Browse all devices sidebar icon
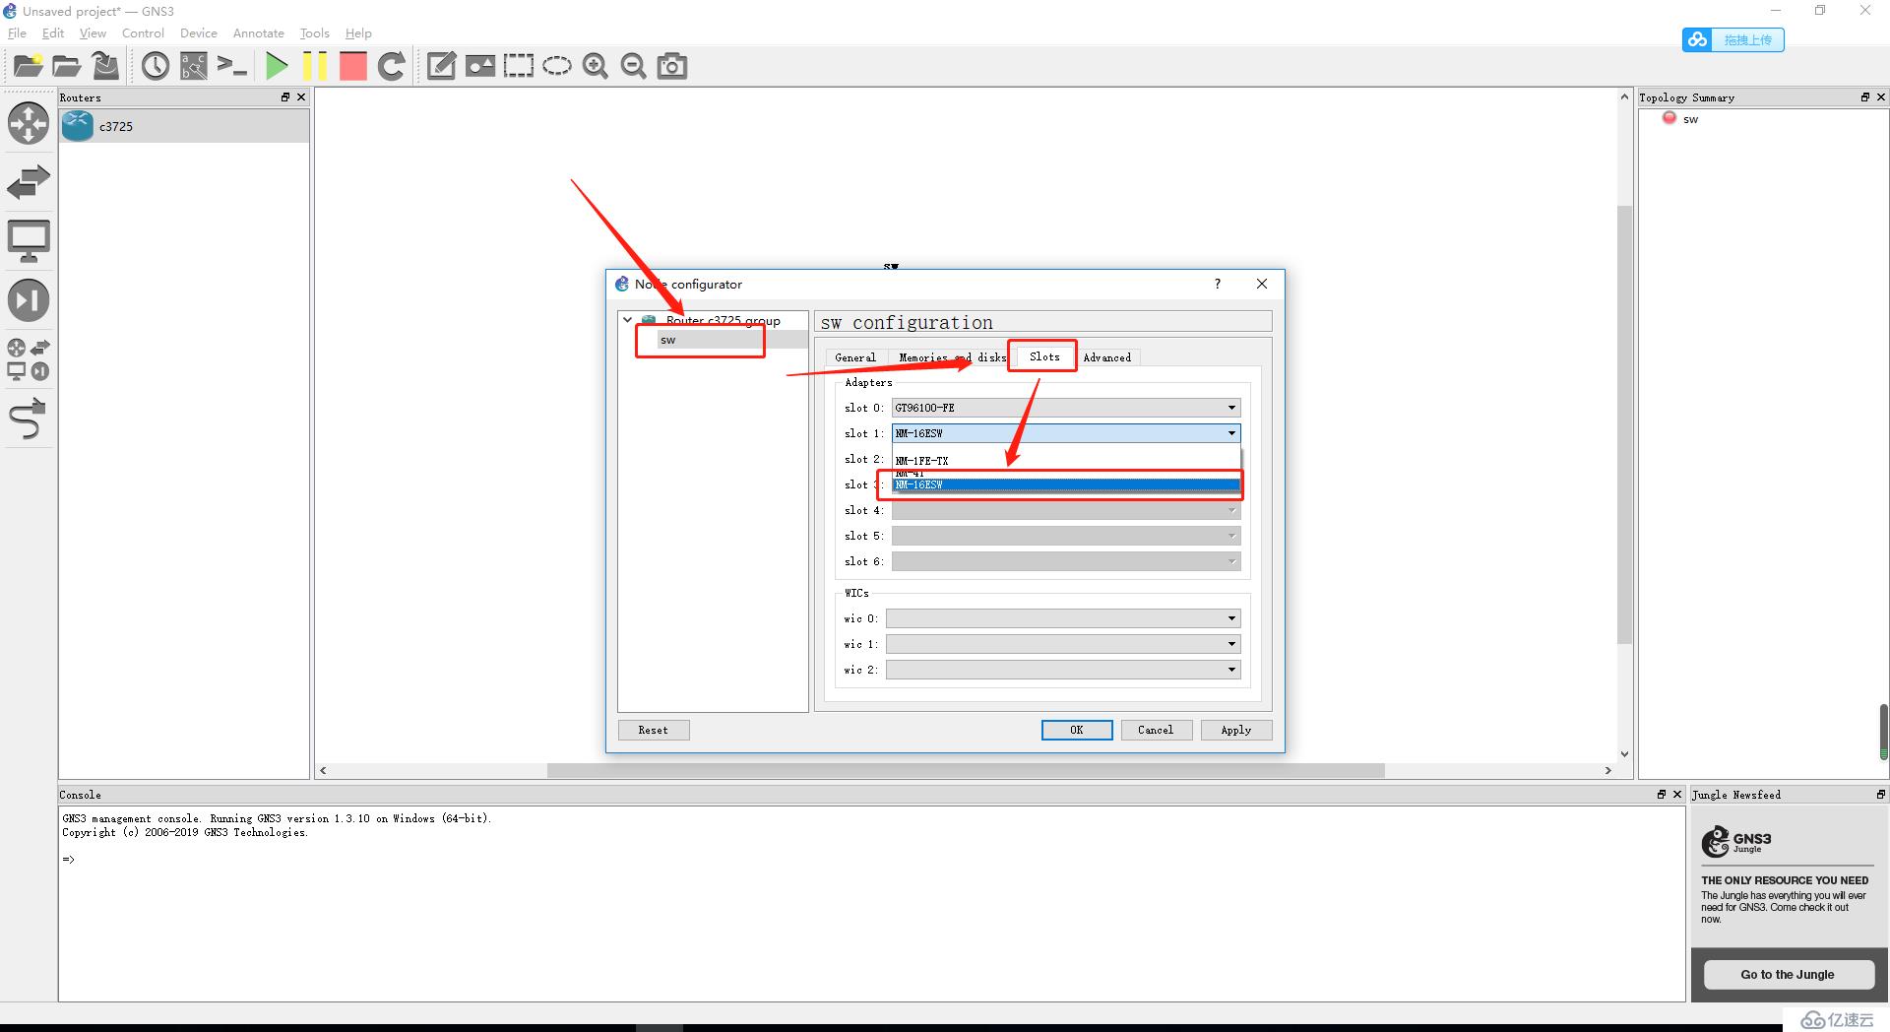The width and height of the screenshot is (1890, 1032). (x=29, y=359)
